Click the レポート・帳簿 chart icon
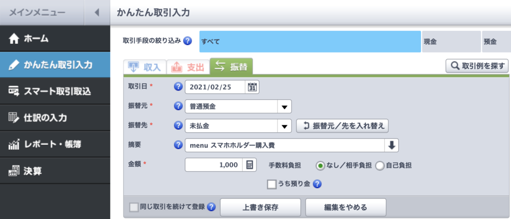 click(x=14, y=144)
